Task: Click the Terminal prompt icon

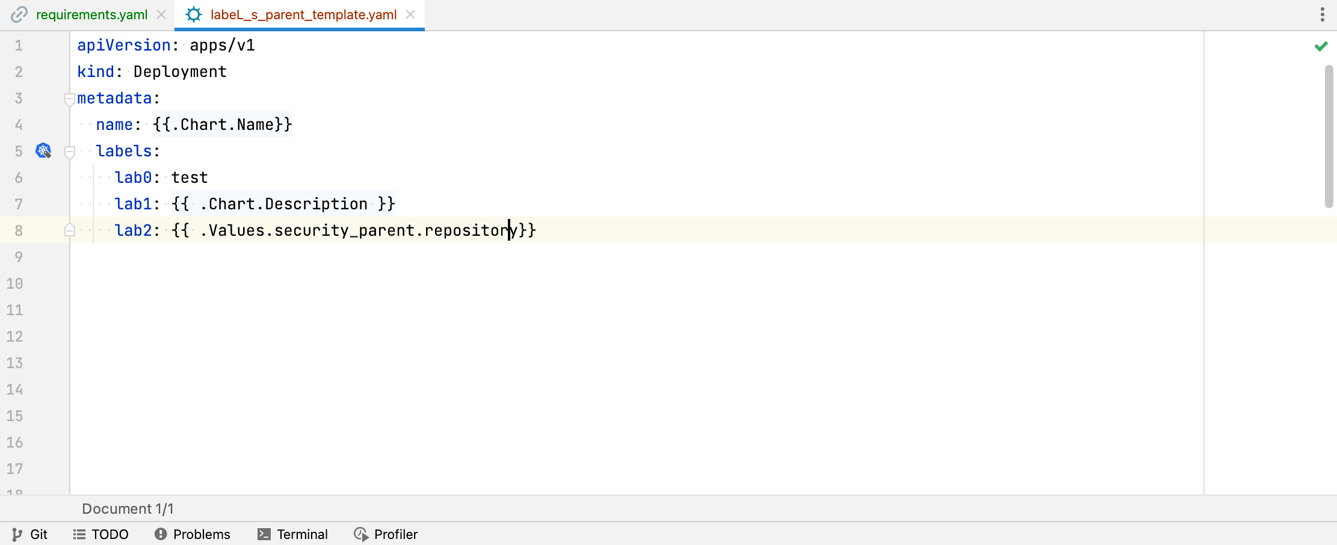Action: coord(264,534)
